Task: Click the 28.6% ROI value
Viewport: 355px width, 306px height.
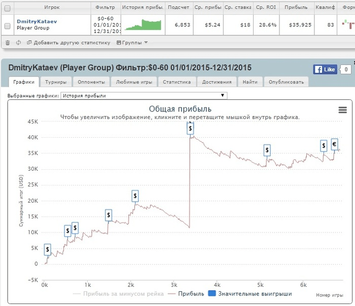Action: pyautogui.click(x=268, y=25)
